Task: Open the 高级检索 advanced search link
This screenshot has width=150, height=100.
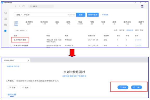Action: click(x=105, y=15)
